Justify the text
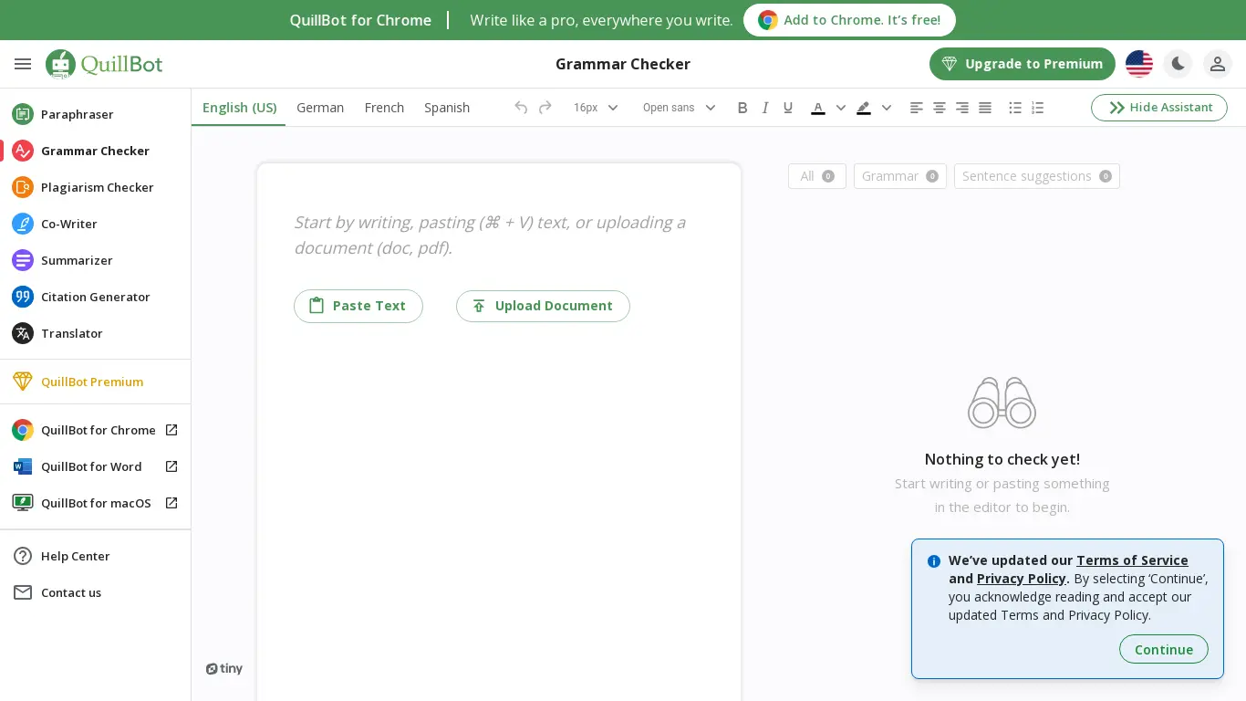 [x=985, y=108]
